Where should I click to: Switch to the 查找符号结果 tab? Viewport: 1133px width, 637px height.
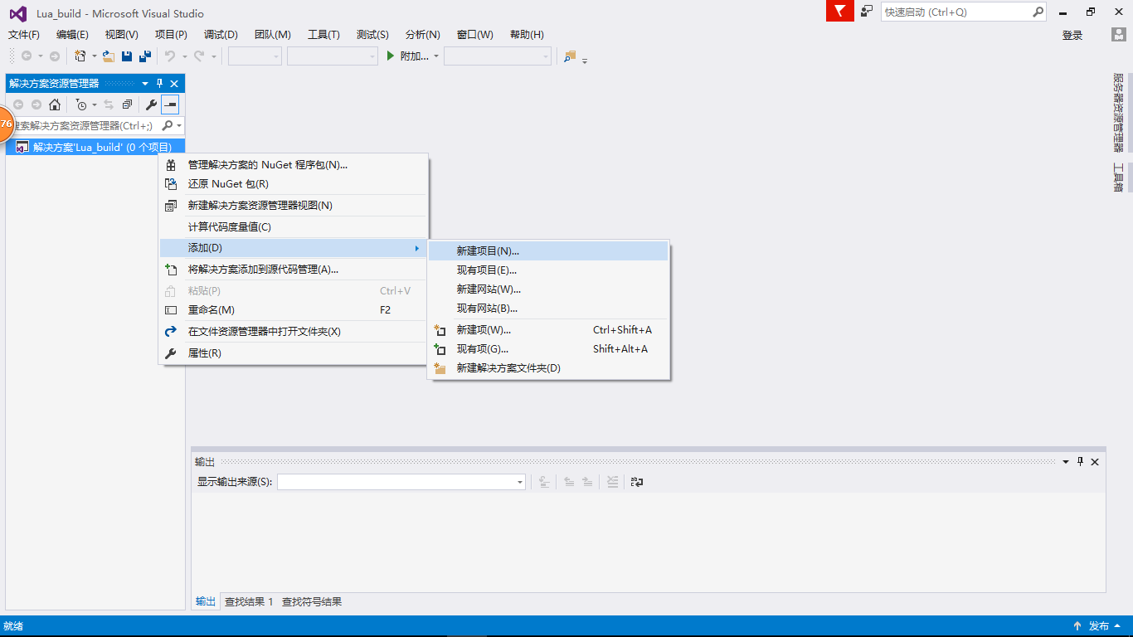pos(312,601)
